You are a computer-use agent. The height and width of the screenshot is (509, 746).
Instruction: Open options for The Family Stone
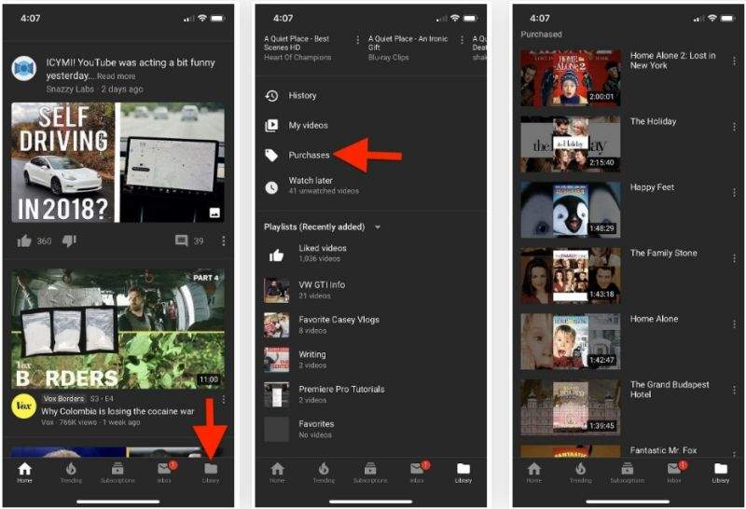click(x=734, y=258)
